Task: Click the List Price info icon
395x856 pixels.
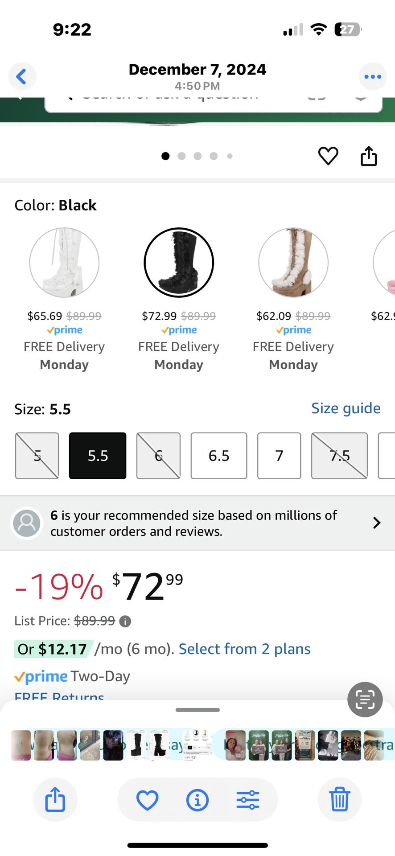Action: [125, 621]
